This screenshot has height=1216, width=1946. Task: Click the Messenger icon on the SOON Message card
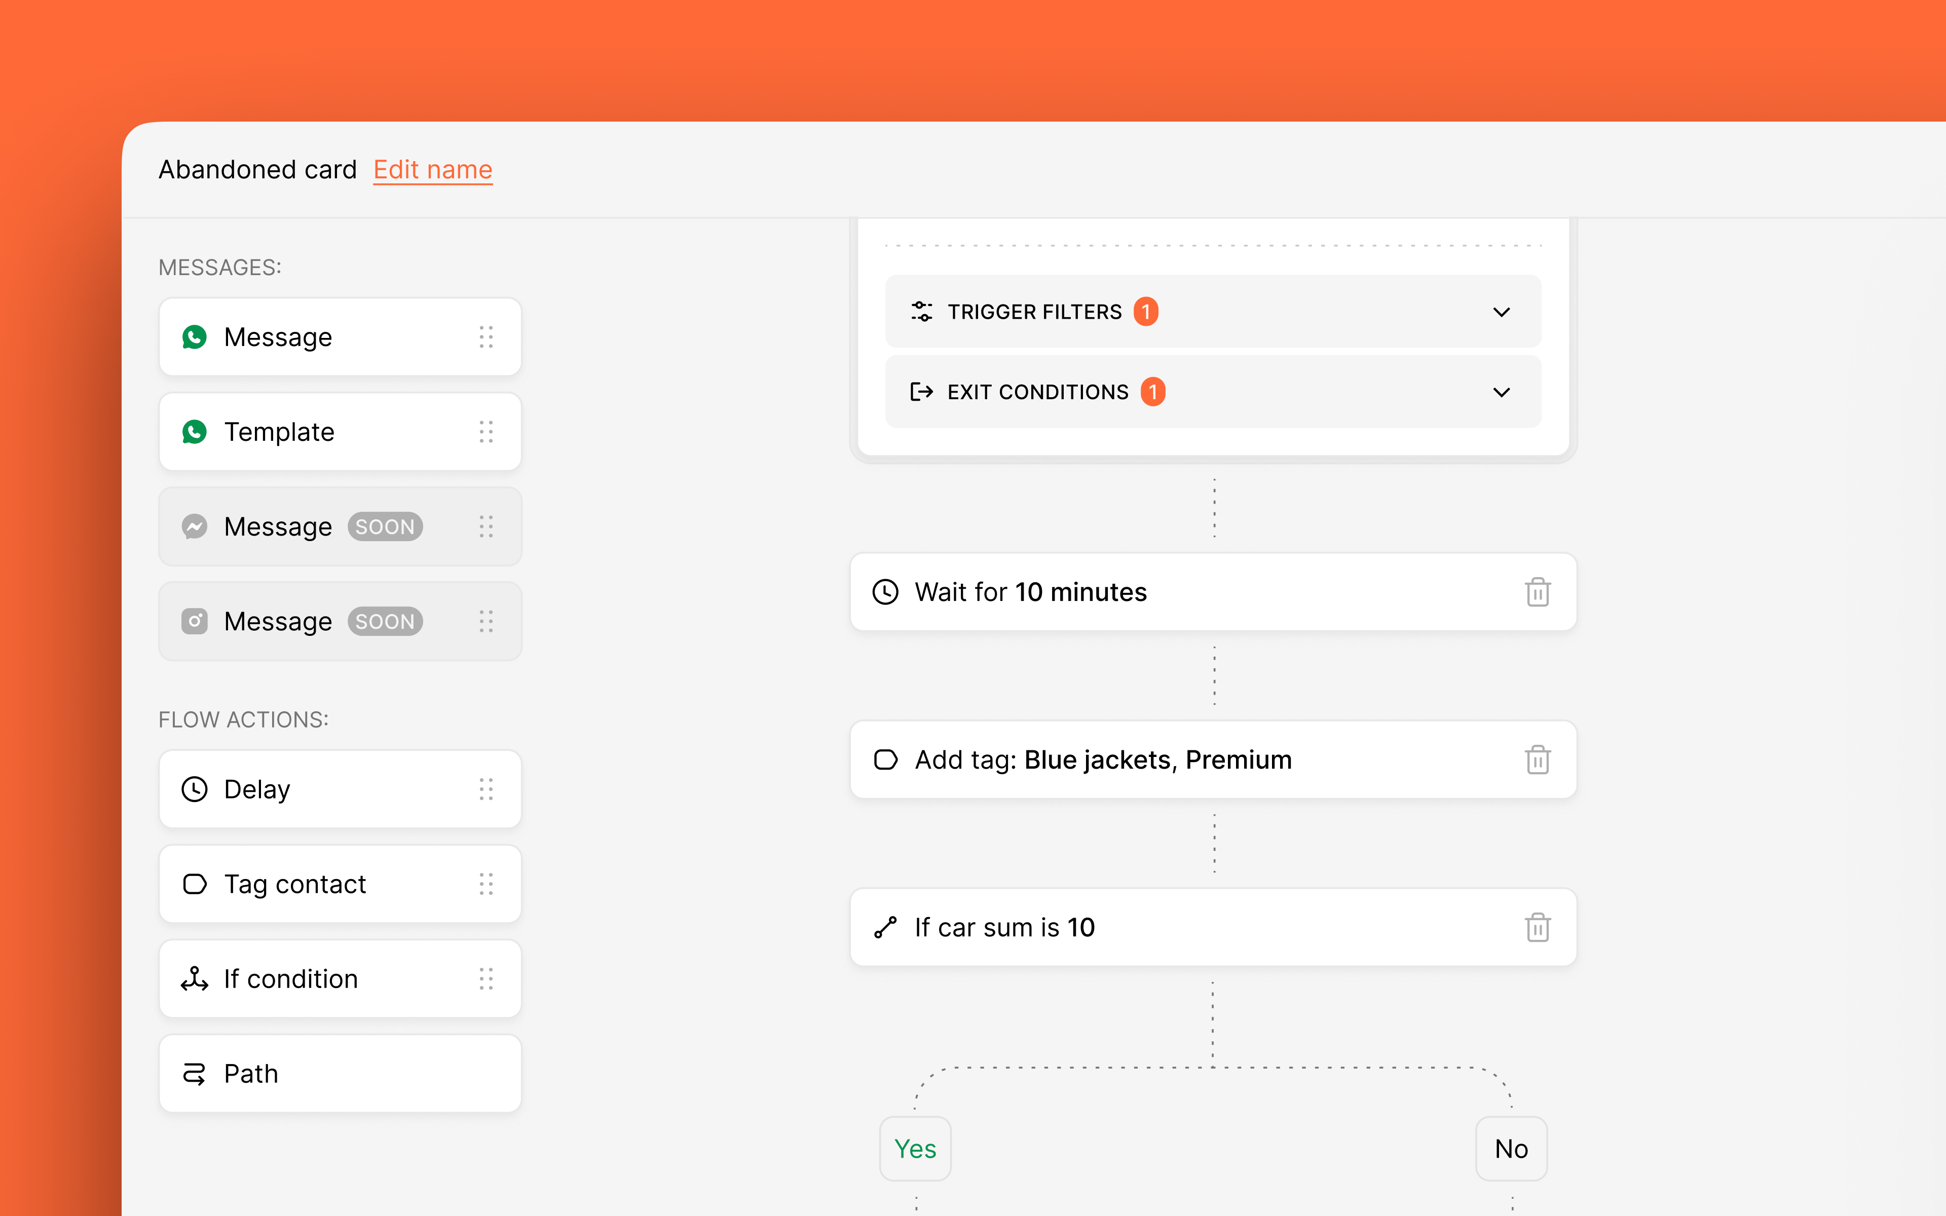[x=195, y=527]
